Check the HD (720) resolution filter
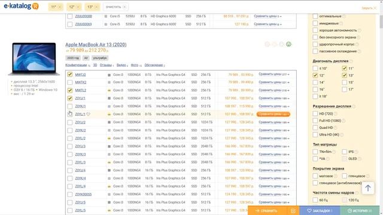383x215 pixels. [315, 113]
